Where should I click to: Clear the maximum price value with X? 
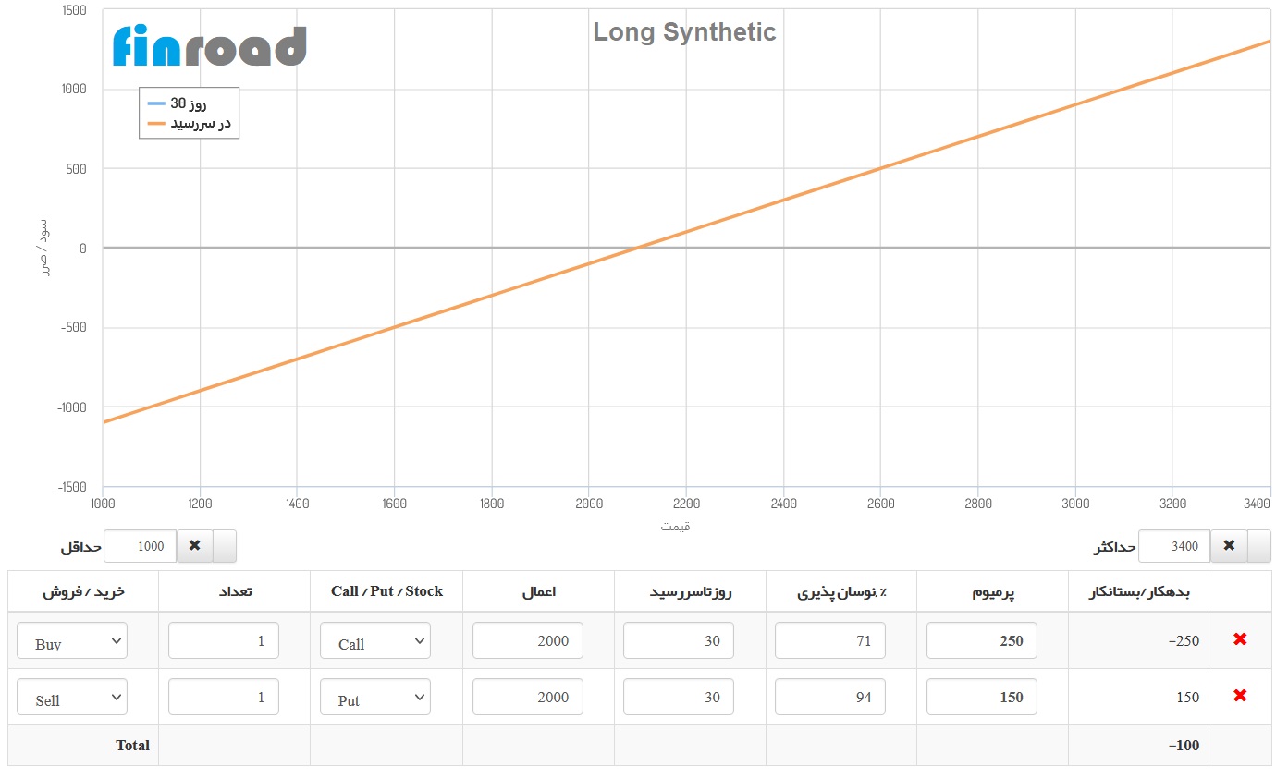point(1229,546)
